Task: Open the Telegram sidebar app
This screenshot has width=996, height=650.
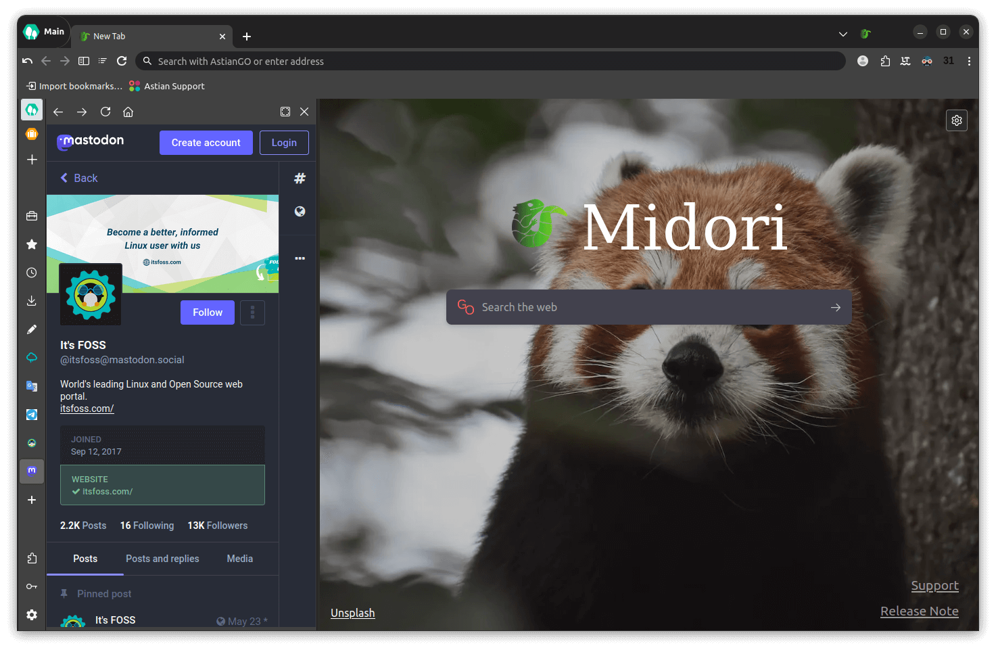Action: (31, 414)
